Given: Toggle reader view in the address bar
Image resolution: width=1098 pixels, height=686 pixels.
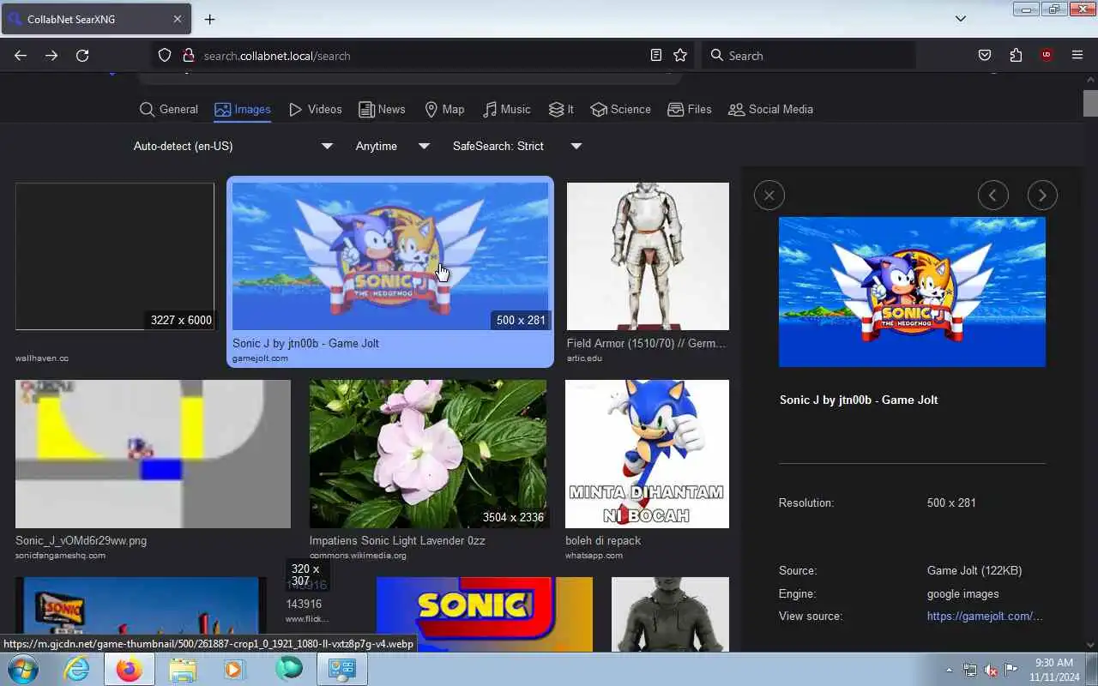Looking at the screenshot, I should [x=656, y=56].
